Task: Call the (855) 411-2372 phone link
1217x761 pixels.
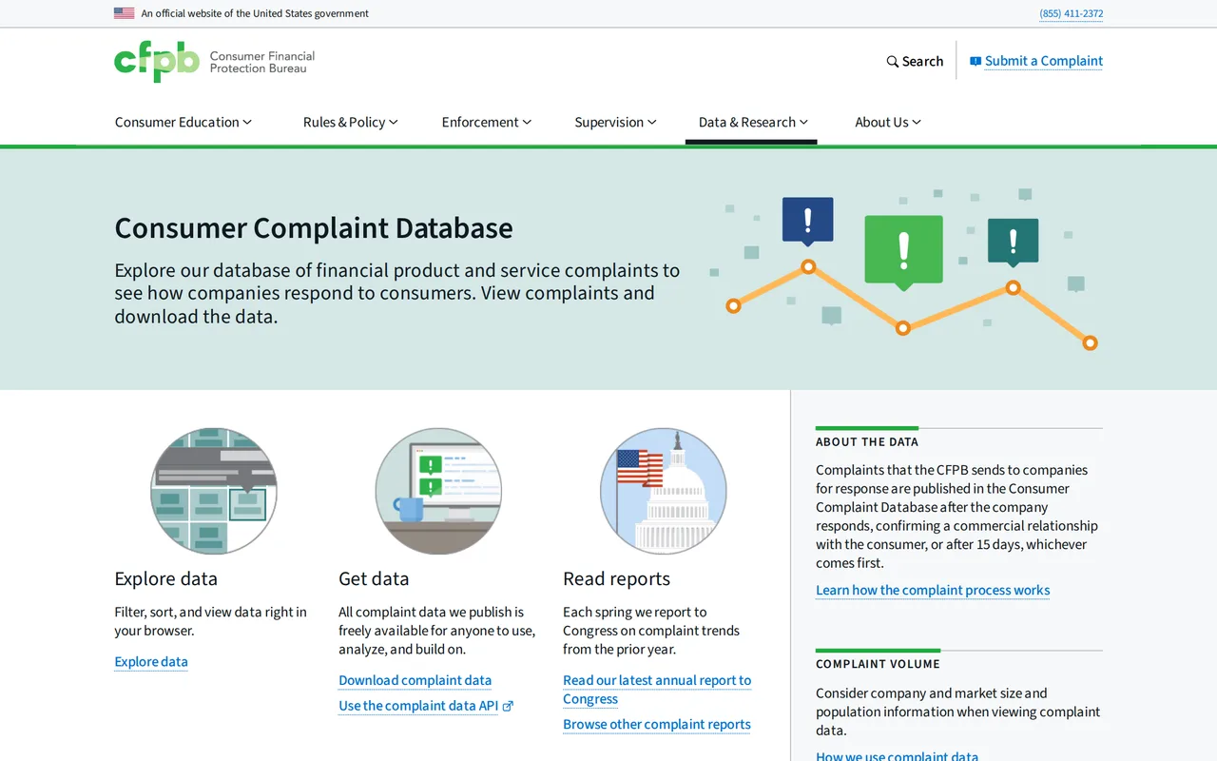Action: 1072,13
